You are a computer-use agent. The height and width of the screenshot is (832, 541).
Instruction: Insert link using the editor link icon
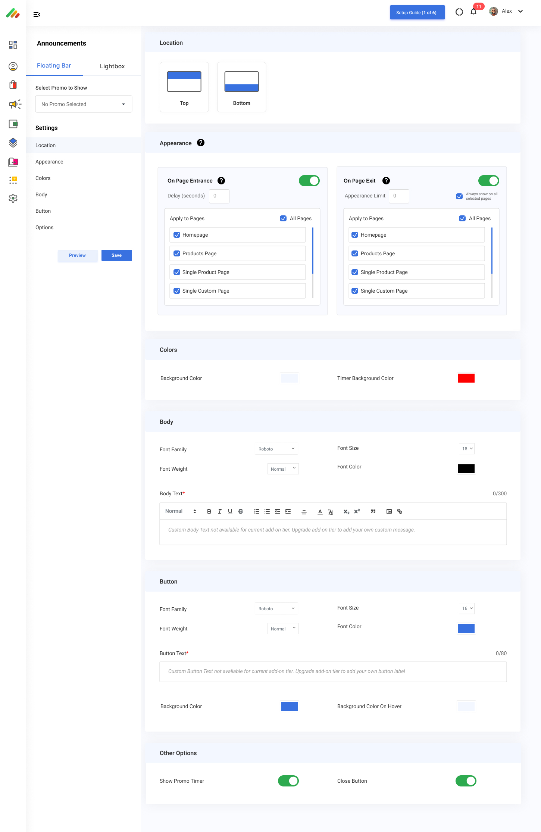click(400, 511)
